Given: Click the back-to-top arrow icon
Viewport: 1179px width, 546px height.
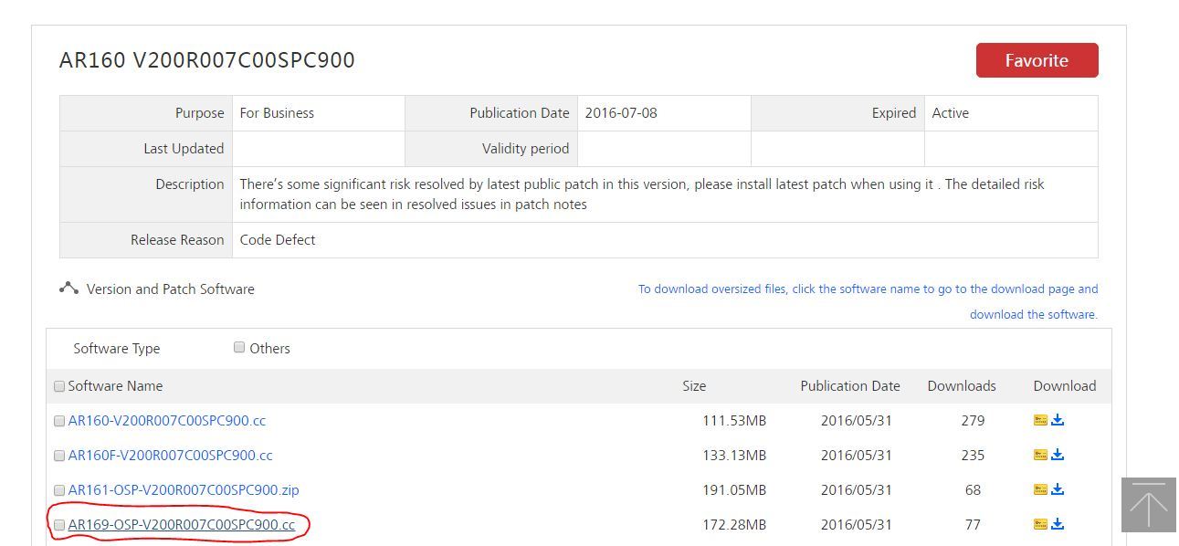Looking at the screenshot, I should (x=1149, y=504).
